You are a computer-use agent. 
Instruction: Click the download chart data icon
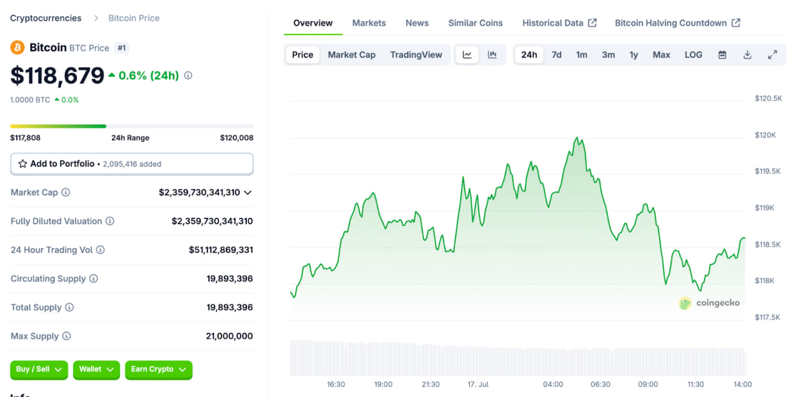[747, 55]
